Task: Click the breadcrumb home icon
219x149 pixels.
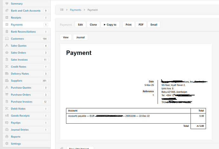Action: point(62,10)
